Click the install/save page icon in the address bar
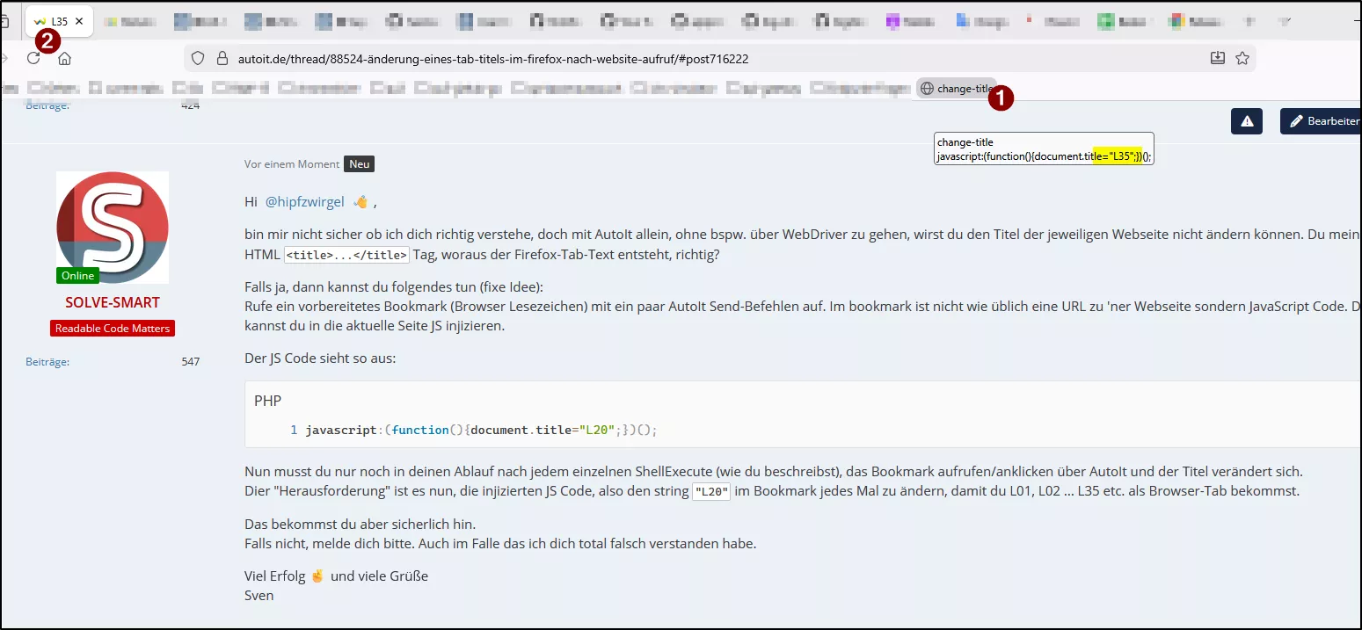This screenshot has height=630, width=1362. point(1217,58)
